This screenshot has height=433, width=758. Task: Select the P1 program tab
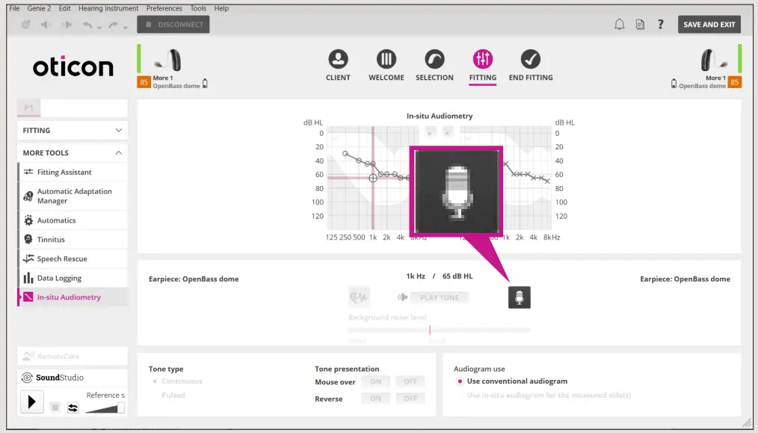(x=28, y=108)
